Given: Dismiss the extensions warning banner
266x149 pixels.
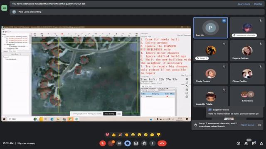Looking at the screenshot, I should (258, 4).
